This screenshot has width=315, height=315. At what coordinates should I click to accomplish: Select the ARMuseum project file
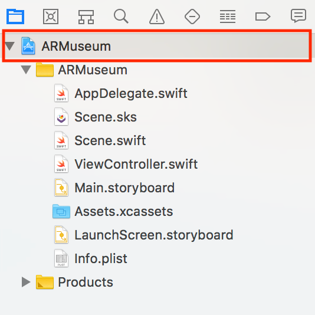click(x=157, y=46)
